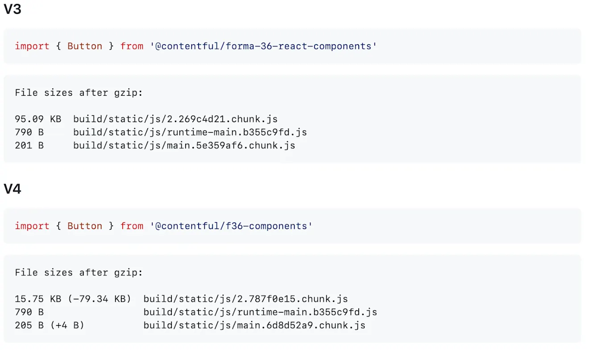Click build/static/js/main.6d8d52a9.chunk.js path
The image size is (589, 350).
[255, 326]
